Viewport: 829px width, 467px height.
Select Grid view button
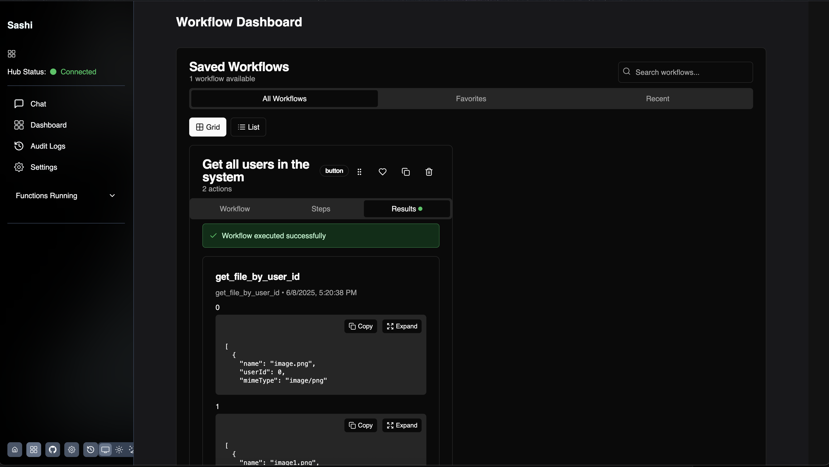(x=208, y=127)
